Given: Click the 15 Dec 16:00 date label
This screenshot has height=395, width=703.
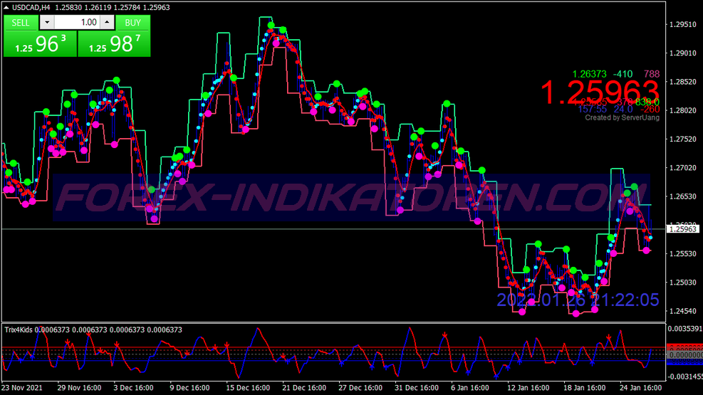Looking at the screenshot, I should [x=248, y=387].
